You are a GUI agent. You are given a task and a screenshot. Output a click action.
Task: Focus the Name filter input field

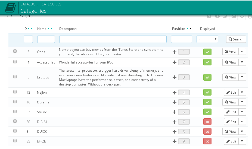pyautogui.click(x=46, y=39)
